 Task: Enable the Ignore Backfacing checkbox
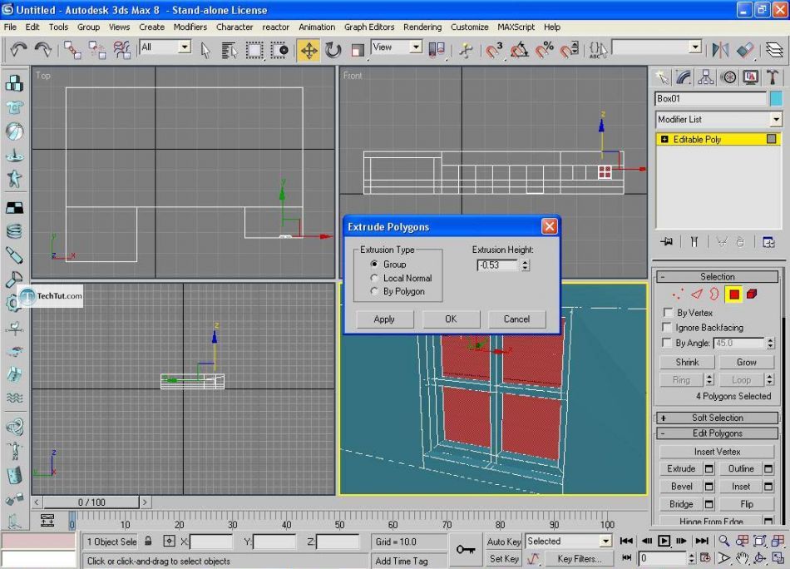667,327
